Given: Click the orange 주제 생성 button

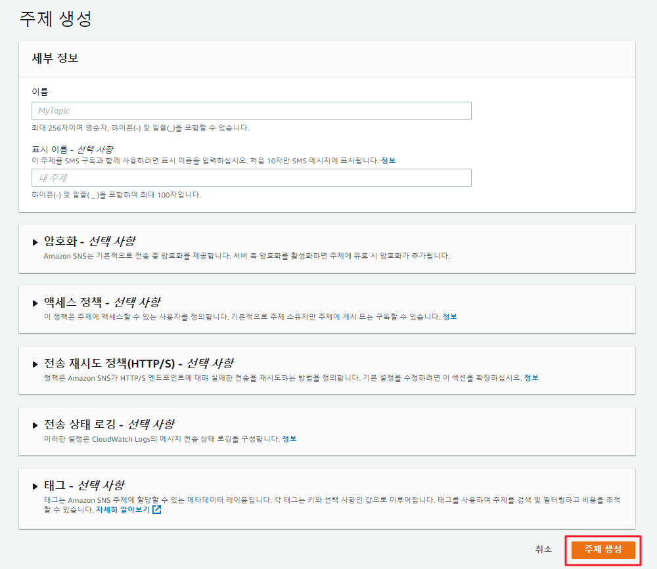Looking at the screenshot, I should pyautogui.click(x=602, y=549).
